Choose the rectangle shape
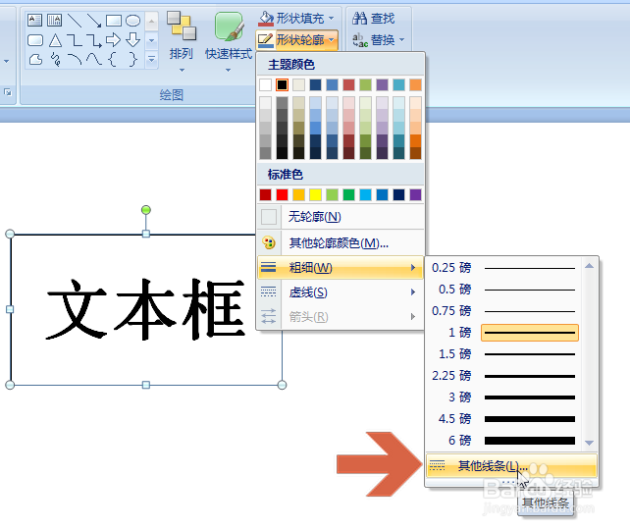Viewport: 630px width, 530px height. (x=114, y=20)
